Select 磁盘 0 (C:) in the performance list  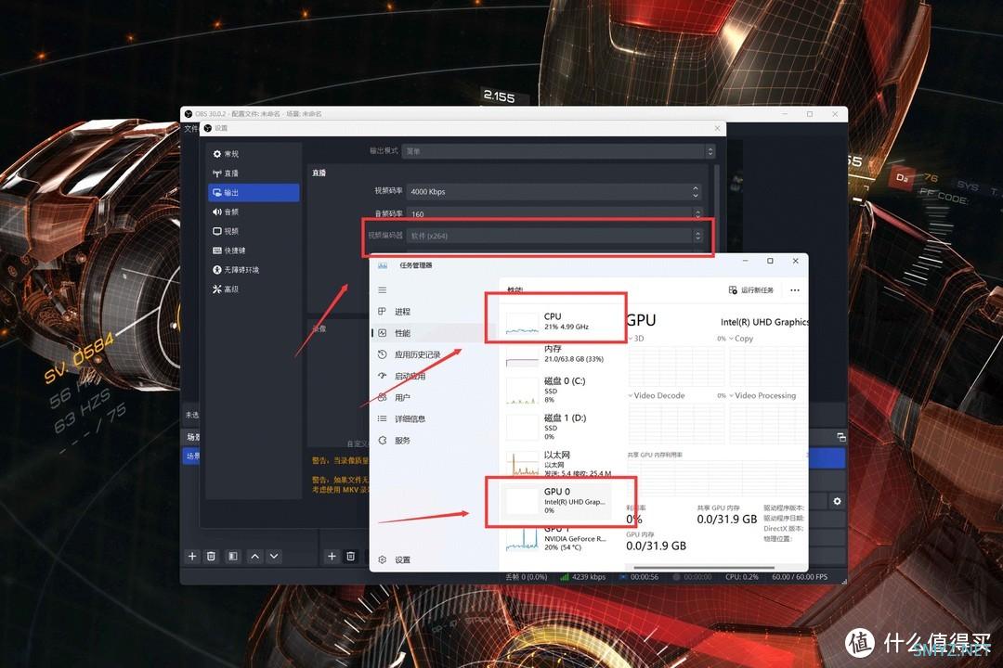pos(555,391)
